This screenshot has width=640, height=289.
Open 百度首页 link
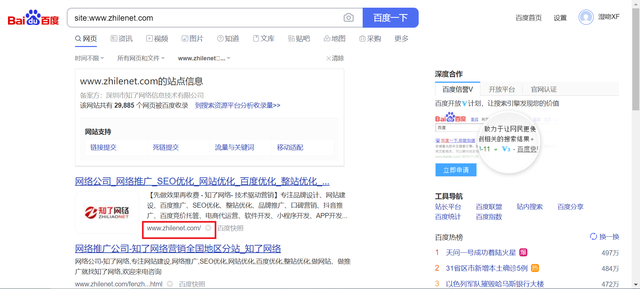[x=529, y=18]
